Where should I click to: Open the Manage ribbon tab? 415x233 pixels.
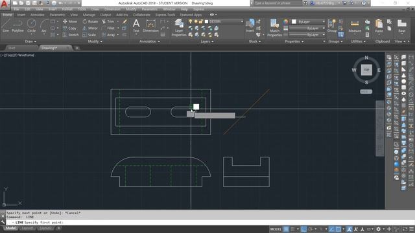(x=89, y=15)
